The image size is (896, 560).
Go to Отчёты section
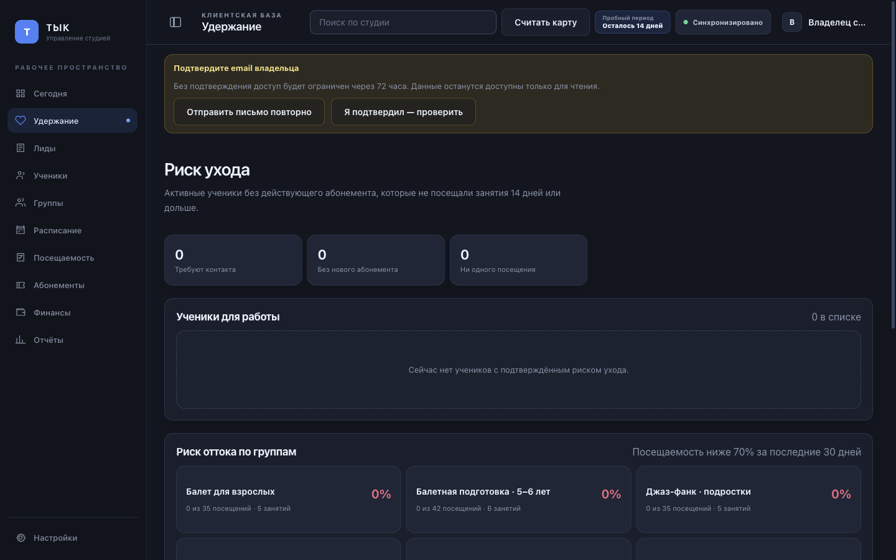point(72,340)
